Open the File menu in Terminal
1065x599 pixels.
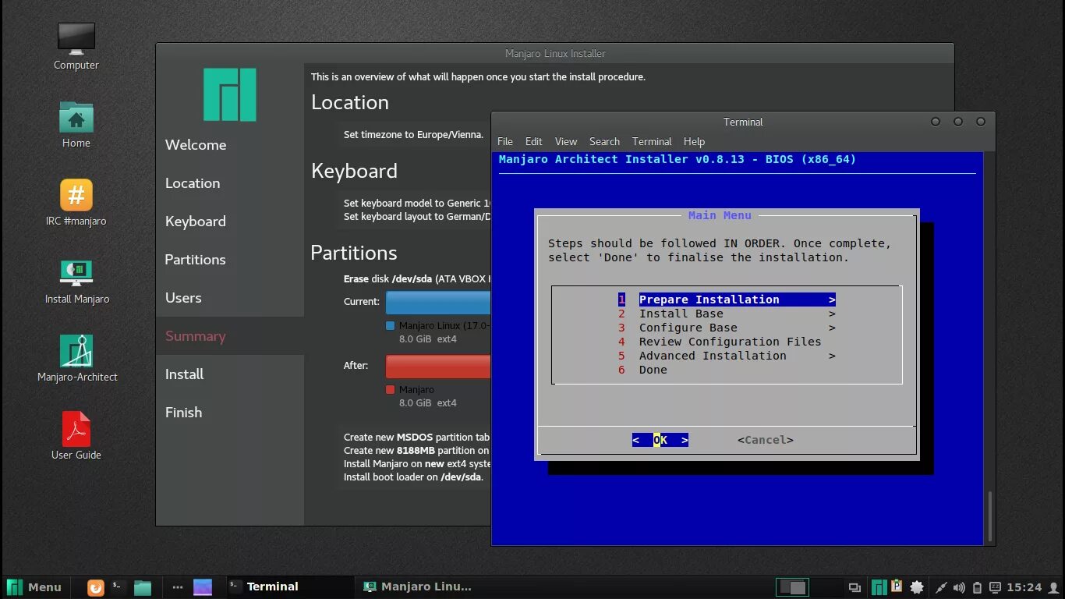pos(505,141)
